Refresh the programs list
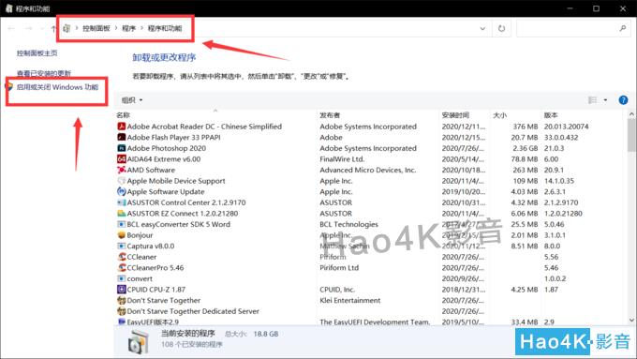 tap(502, 28)
